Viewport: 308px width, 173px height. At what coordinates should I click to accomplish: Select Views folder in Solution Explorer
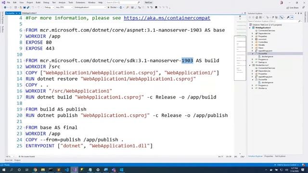coord(261,48)
